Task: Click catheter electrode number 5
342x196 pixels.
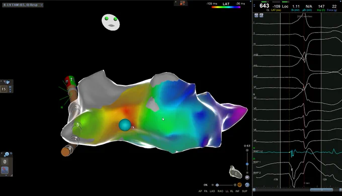Action: pos(78,125)
